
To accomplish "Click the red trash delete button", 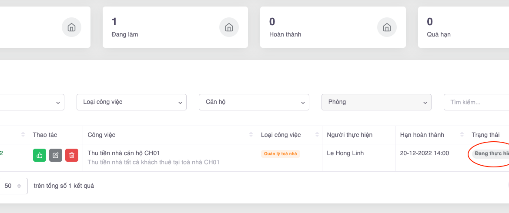I will point(72,155).
